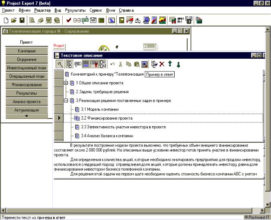Click the red checkmark icon in main toolbar
The image size is (271, 220).
point(69,20)
